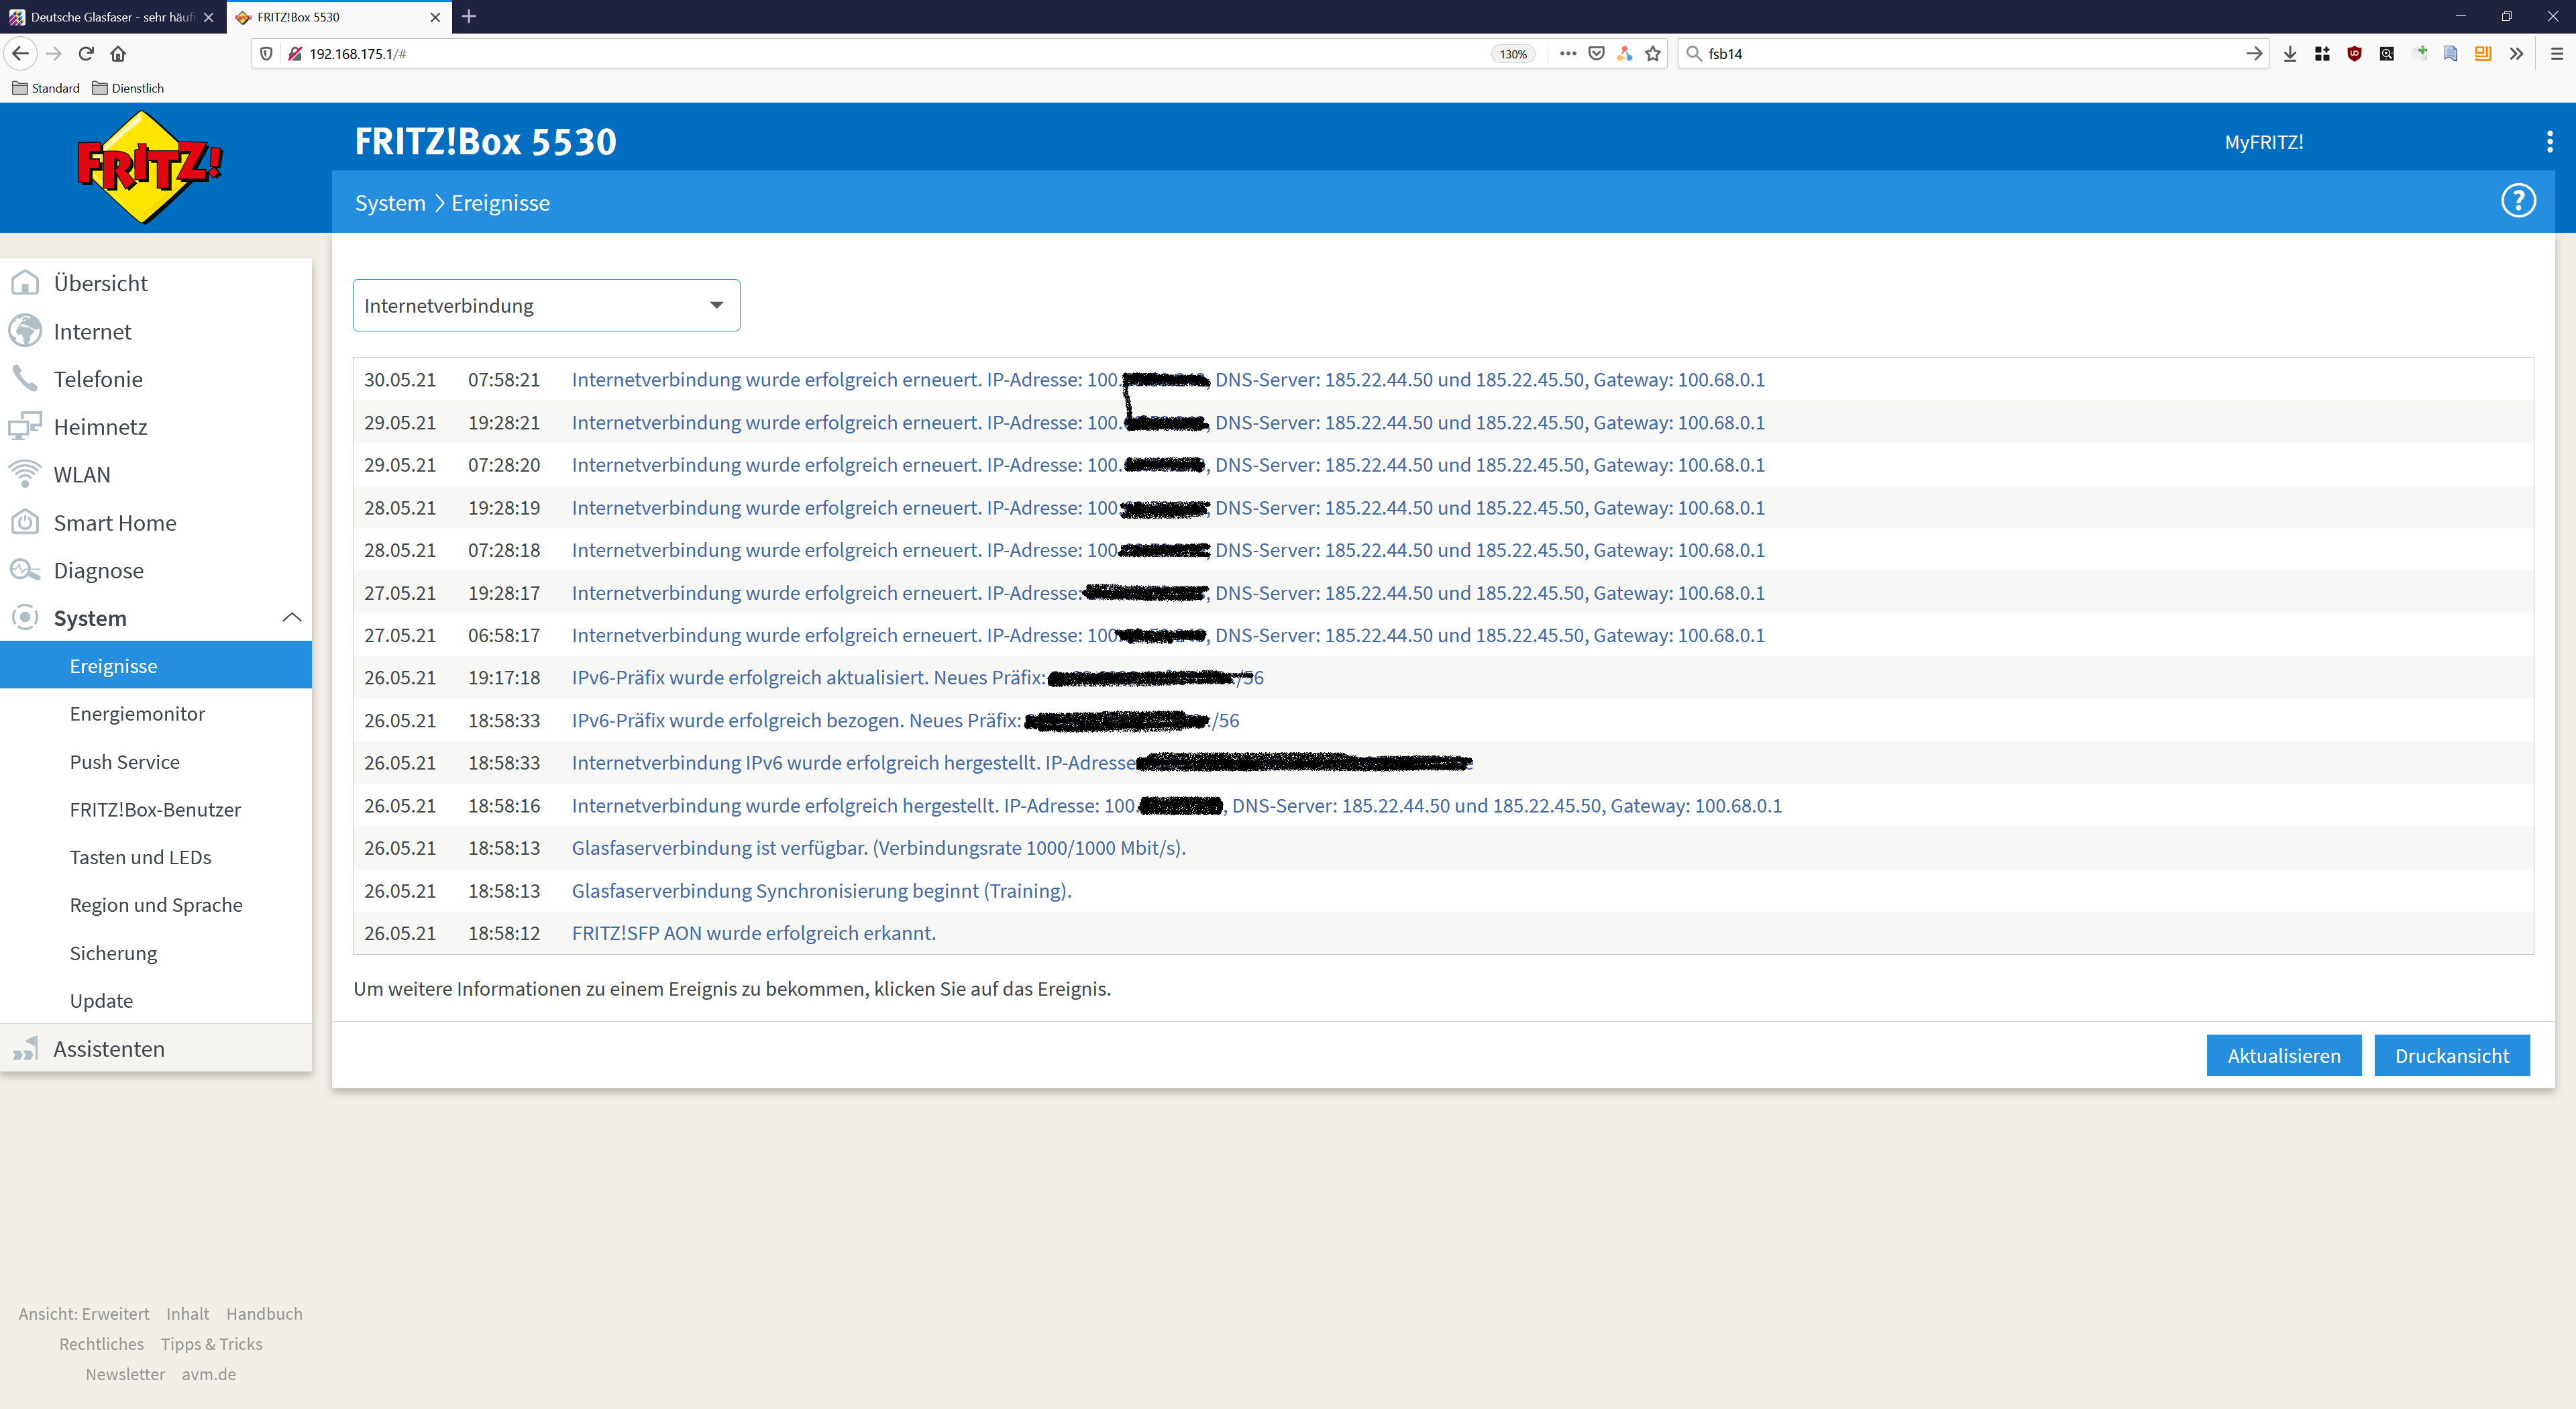The height and width of the screenshot is (1409, 2576).
Task: Click the uBlock shield extension icon
Action: [x=2354, y=54]
